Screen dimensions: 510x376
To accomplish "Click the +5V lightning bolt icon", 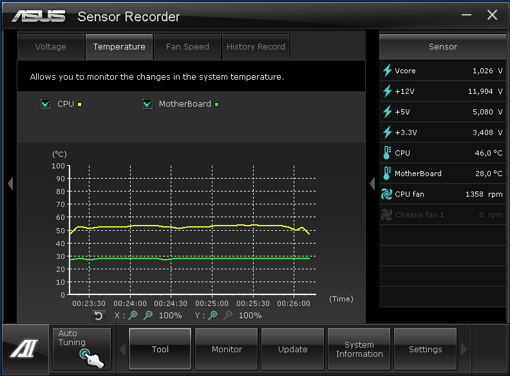I will point(387,112).
